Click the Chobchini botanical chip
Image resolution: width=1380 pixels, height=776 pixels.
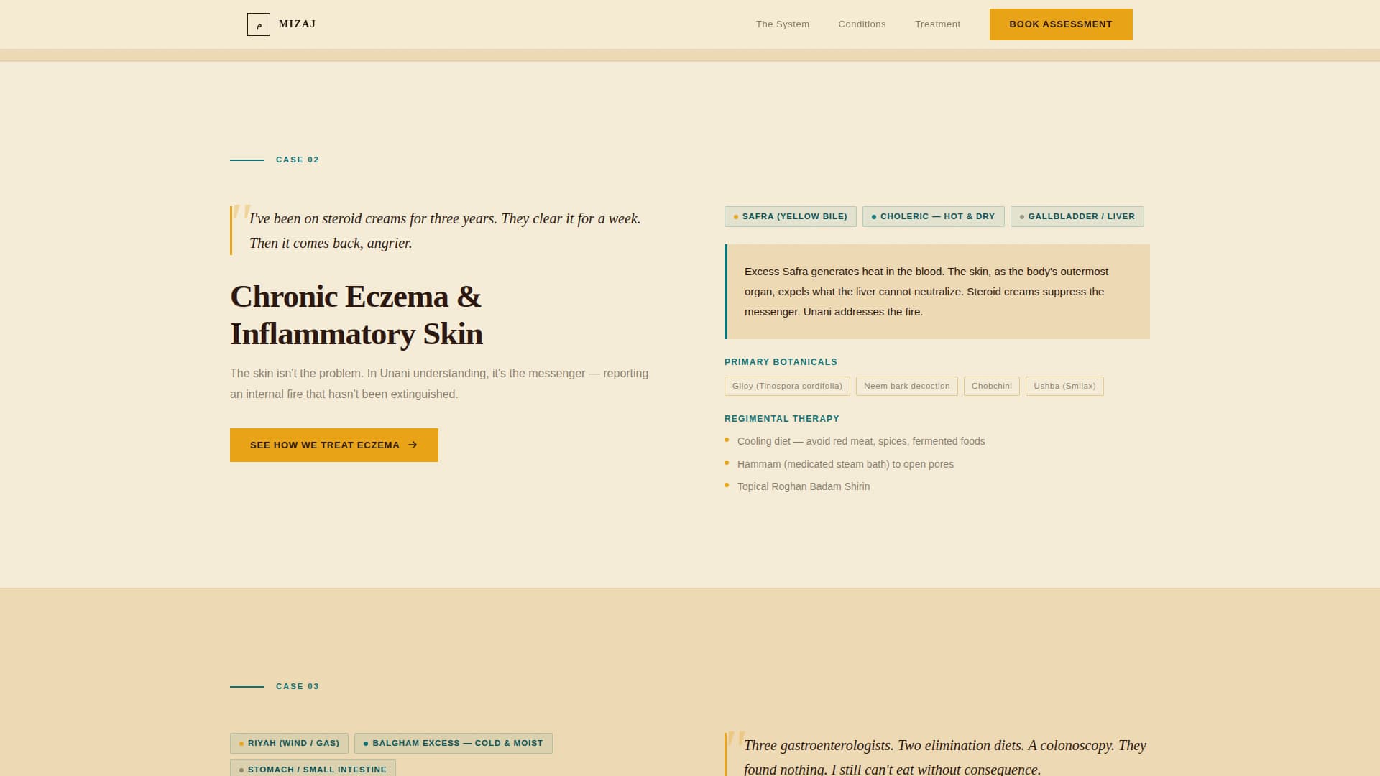[x=992, y=386]
